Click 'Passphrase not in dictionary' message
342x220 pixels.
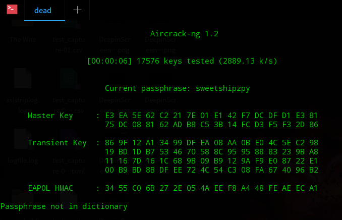(x=64, y=206)
